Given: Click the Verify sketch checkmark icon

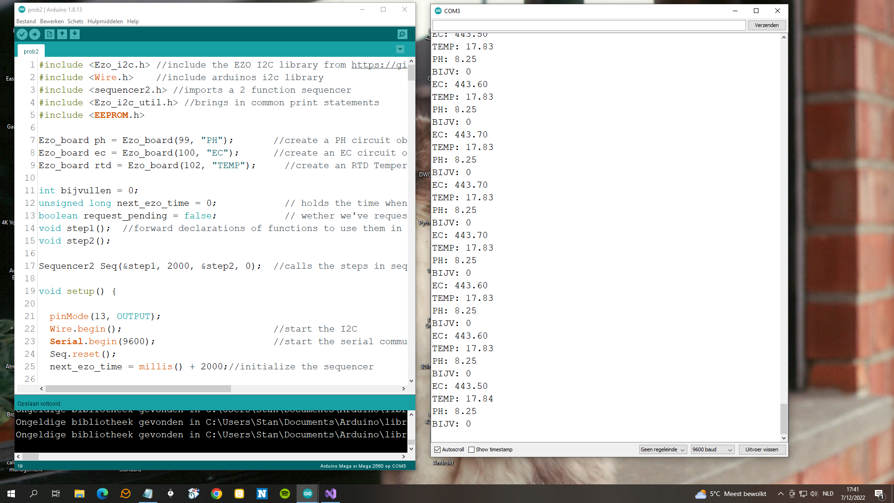Looking at the screenshot, I should (x=22, y=34).
